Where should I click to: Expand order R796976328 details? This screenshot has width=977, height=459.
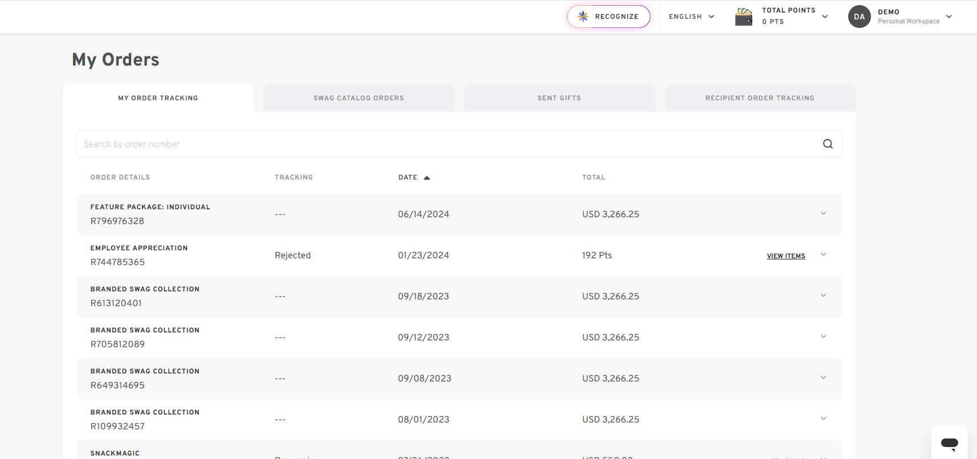[x=823, y=214]
